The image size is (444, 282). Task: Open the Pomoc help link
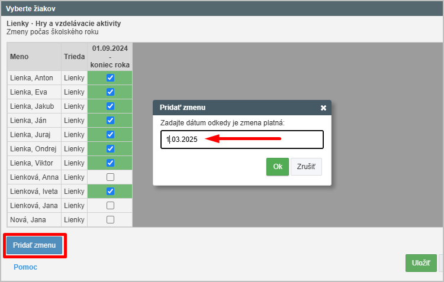(x=25, y=267)
